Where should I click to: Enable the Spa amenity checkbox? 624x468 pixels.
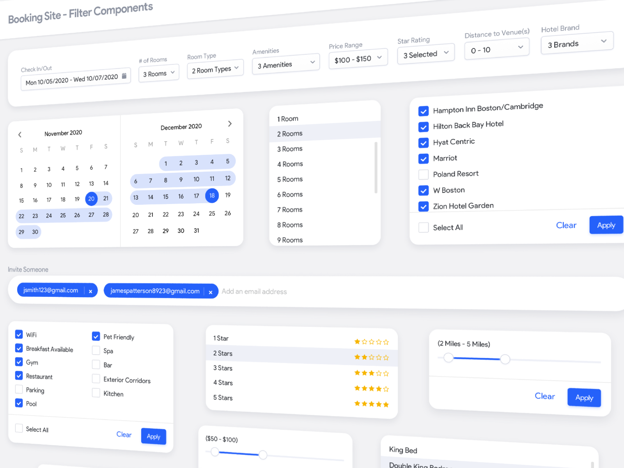click(96, 350)
